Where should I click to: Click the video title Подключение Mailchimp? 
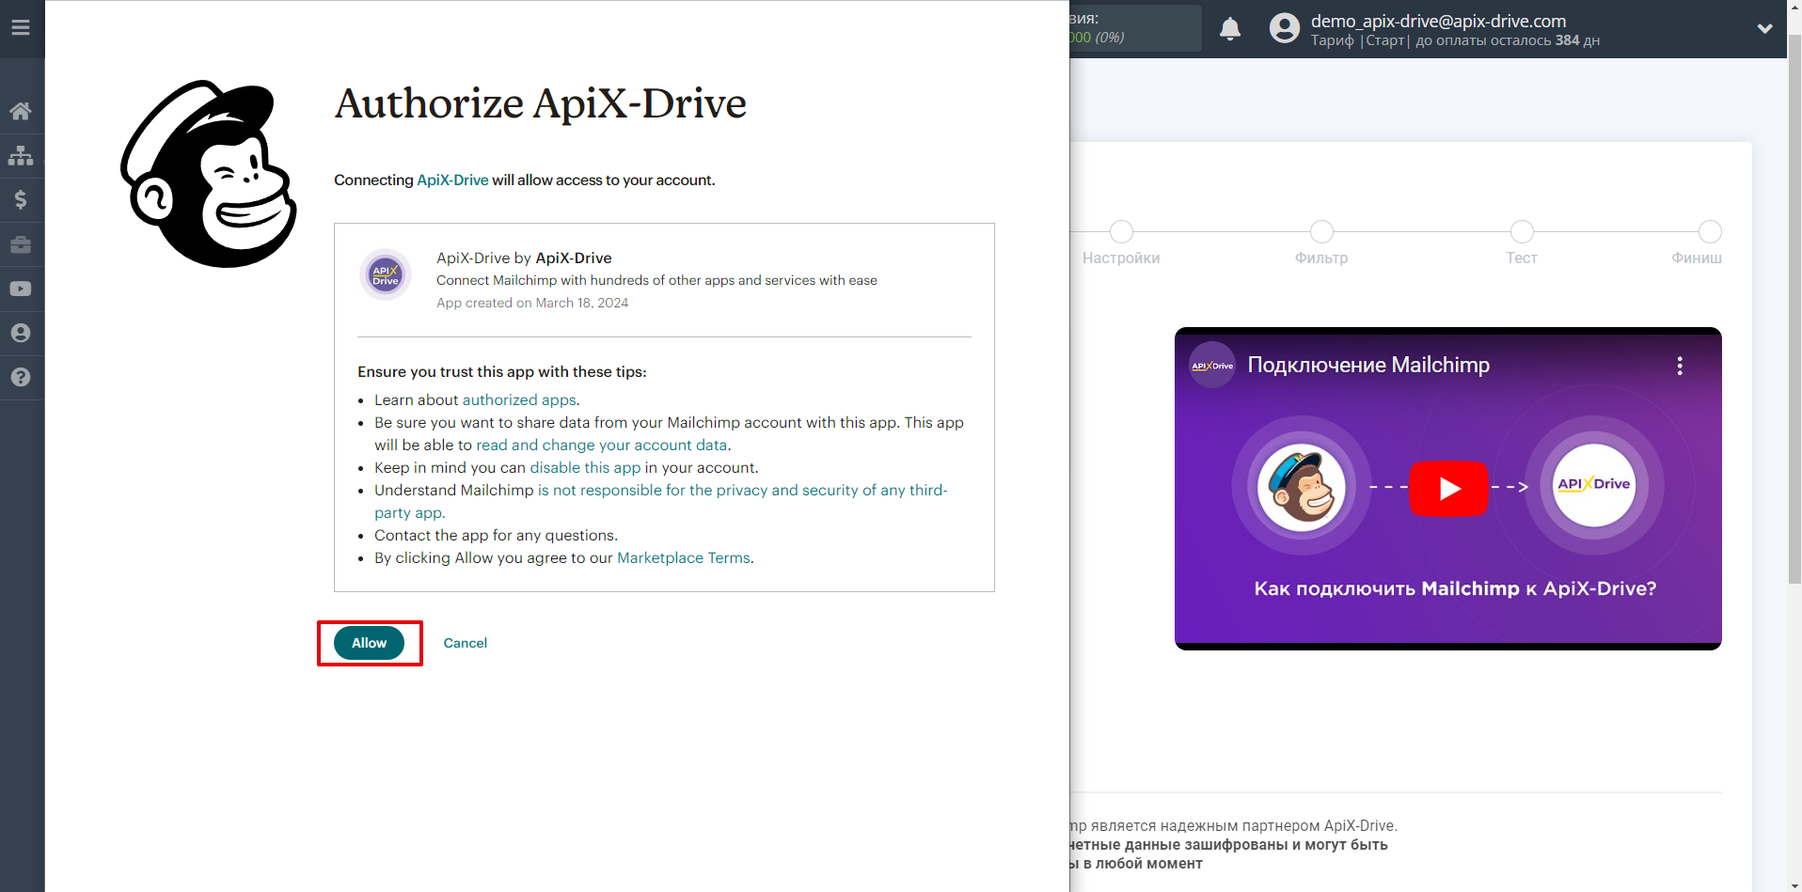pos(1368,365)
